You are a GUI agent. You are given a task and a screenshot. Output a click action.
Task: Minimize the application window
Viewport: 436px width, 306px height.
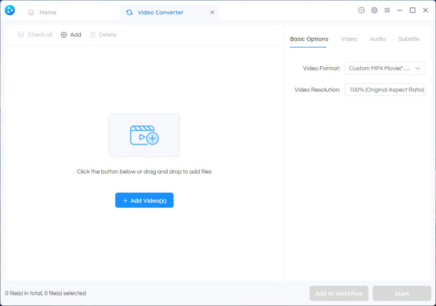pos(399,10)
